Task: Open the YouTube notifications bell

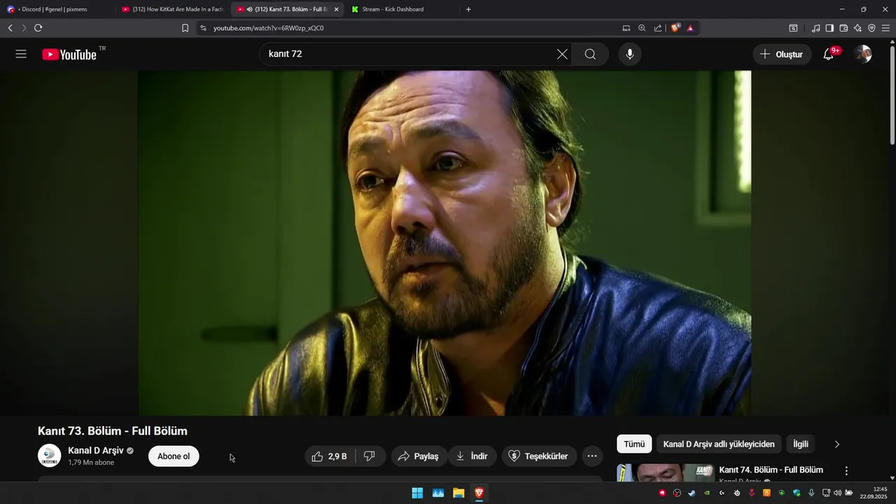Action: pos(829,54)
